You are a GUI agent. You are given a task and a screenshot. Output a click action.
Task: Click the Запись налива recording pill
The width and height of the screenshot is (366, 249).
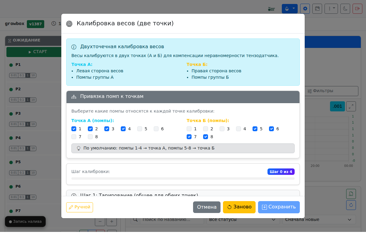pyautogui.click(x=25, y=222)
